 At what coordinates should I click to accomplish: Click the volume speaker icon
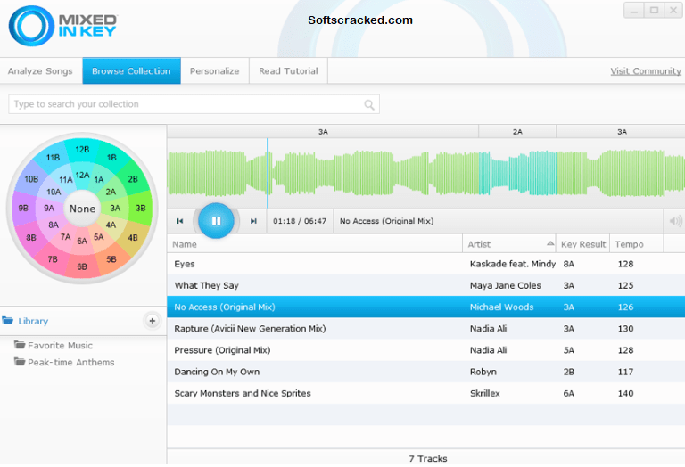[x=675, y=221]
